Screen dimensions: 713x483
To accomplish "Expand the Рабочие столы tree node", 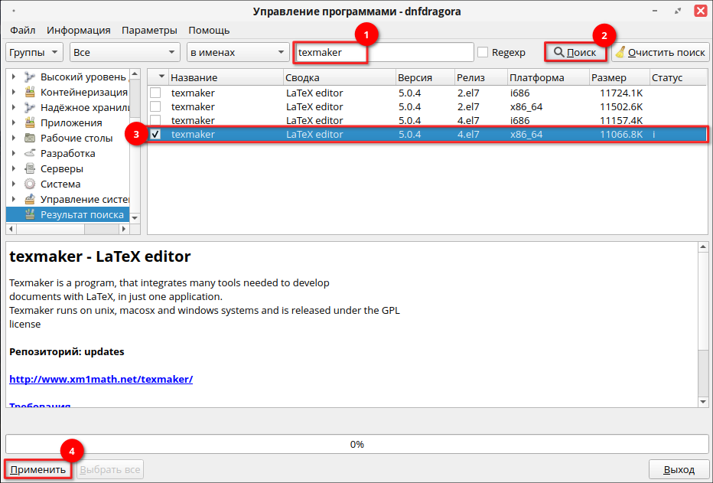I will pyautogui.click(x=14, y=139).
